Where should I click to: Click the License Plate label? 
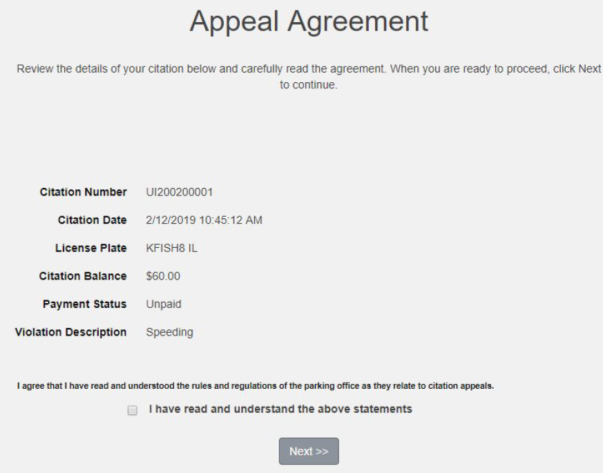click(x=93, y=248)
